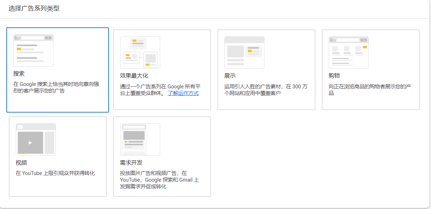Select the 搜索 campaign type illustration
The height and width of the screenshot is (209, 431).
[x=33, y=50]
